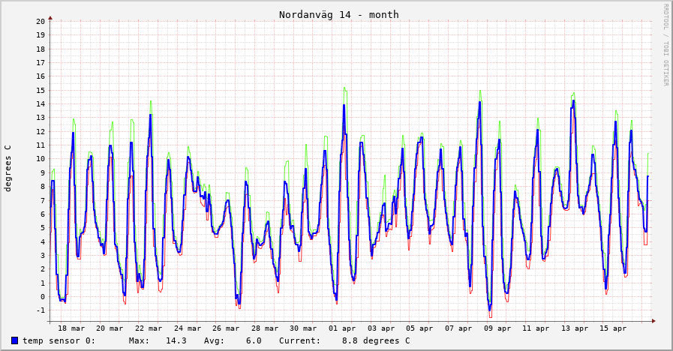Viewport: 673px width, 351px height.
Task: Click the '01 apr' date marker
Action: pyautogui.click(x=342, y=328)
